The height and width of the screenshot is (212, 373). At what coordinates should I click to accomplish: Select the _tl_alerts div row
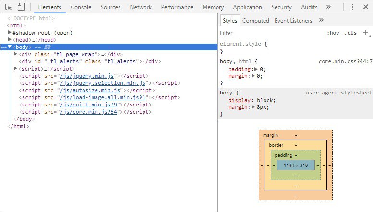[x=90, y=61]
